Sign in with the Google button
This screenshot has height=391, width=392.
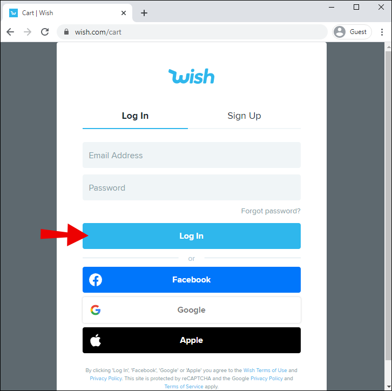click(x=192, y=310)
